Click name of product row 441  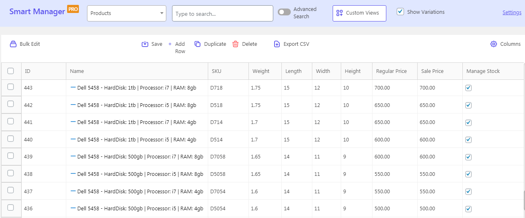pyautogui.click(x=137, y=122)
